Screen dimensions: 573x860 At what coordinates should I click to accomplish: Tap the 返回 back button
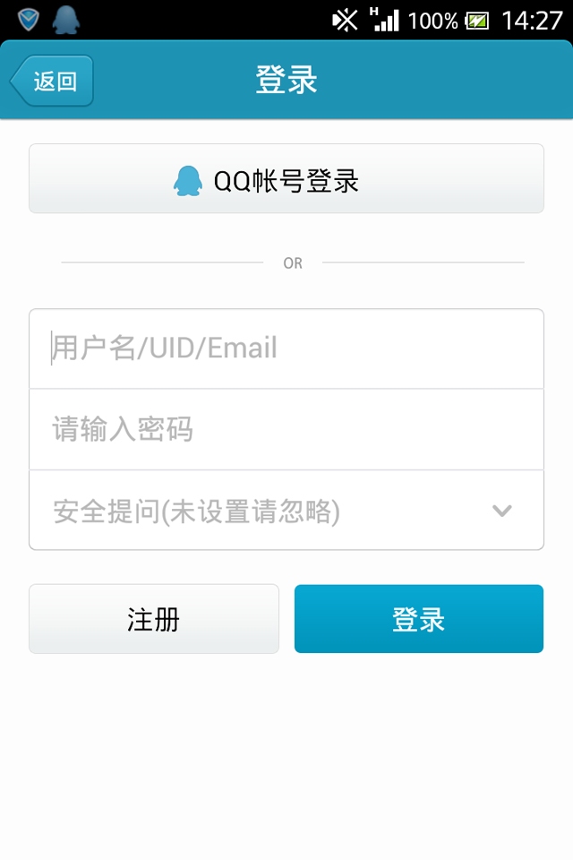[52, 81]
